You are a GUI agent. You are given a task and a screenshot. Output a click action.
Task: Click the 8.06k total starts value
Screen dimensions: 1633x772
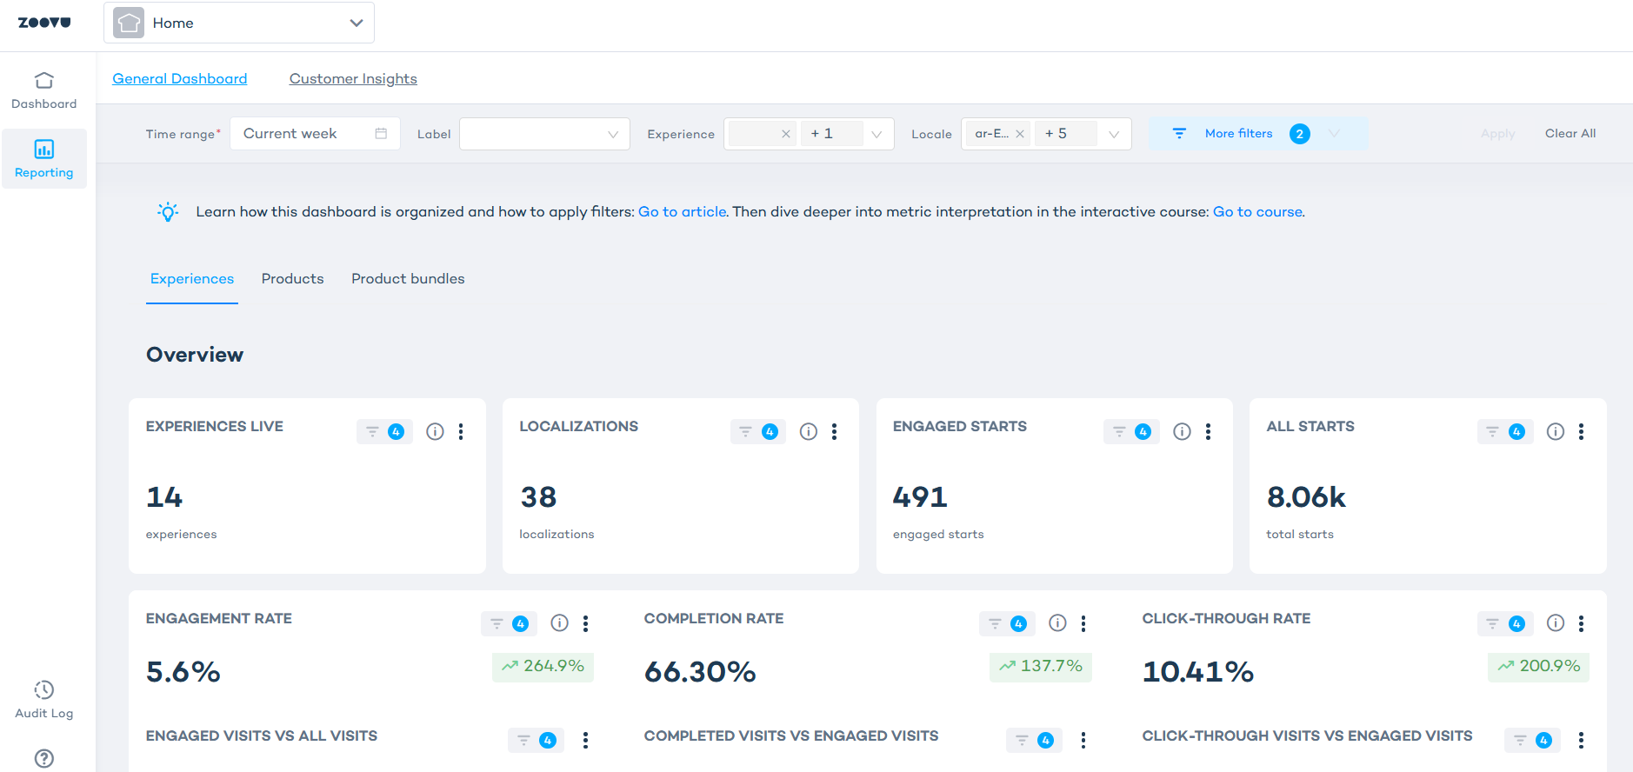click(x=1306, y=496)
